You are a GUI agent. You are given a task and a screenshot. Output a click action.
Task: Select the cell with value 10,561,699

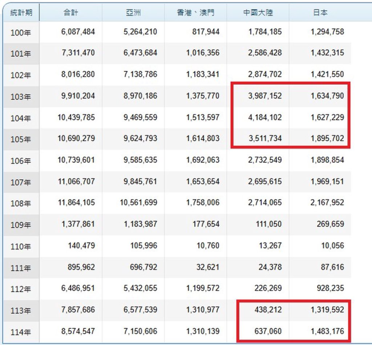click(139, 203)
